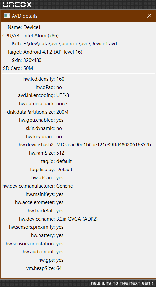Click the SD Card 50M value

click(x=28, y=68)
